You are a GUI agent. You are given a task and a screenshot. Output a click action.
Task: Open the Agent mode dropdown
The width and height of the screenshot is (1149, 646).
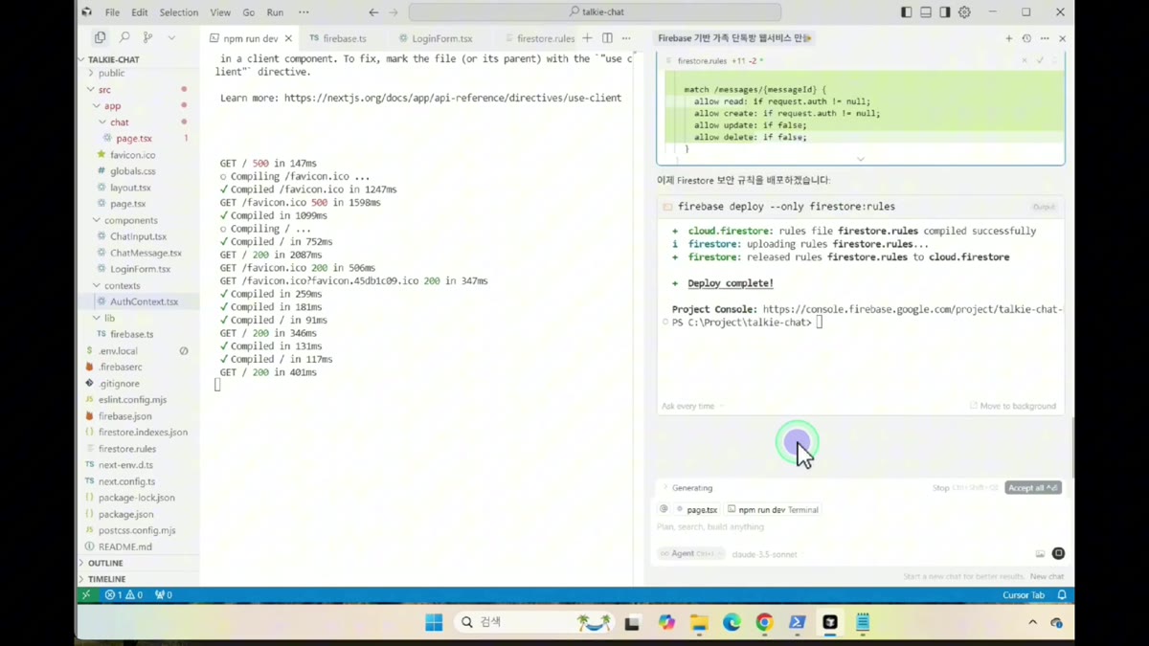[690, 553]
